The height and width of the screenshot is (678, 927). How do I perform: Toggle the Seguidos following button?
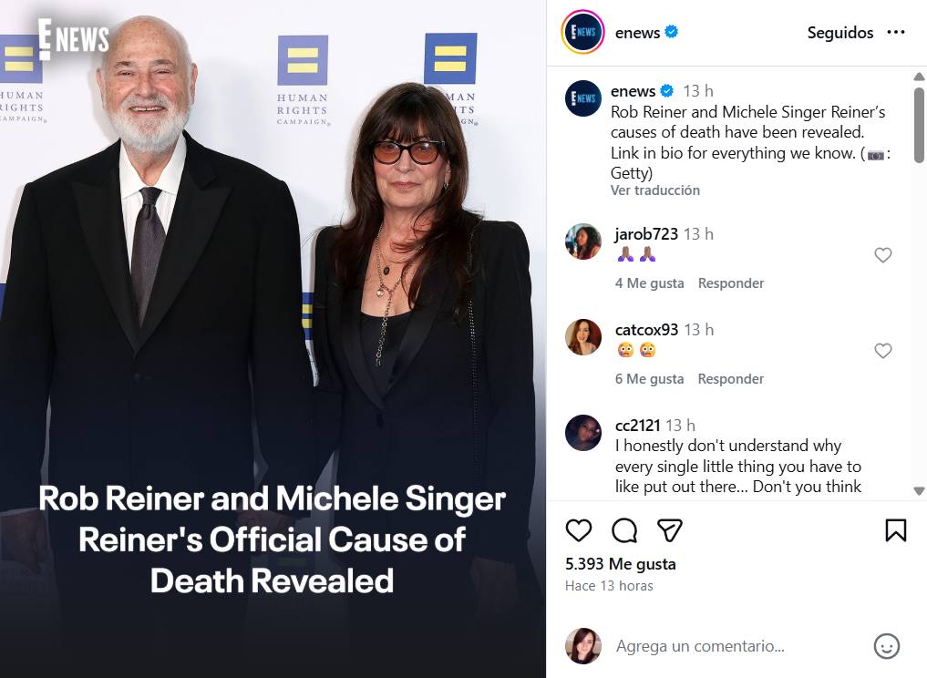[x=839, y=33]
